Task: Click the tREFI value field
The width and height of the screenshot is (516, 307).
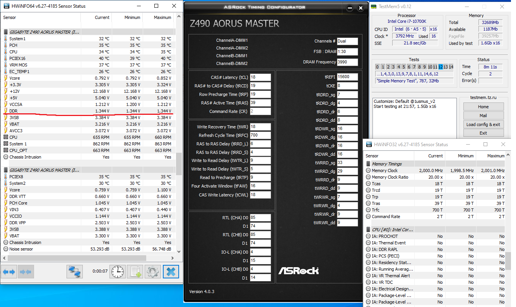Action: pos(347,77)
